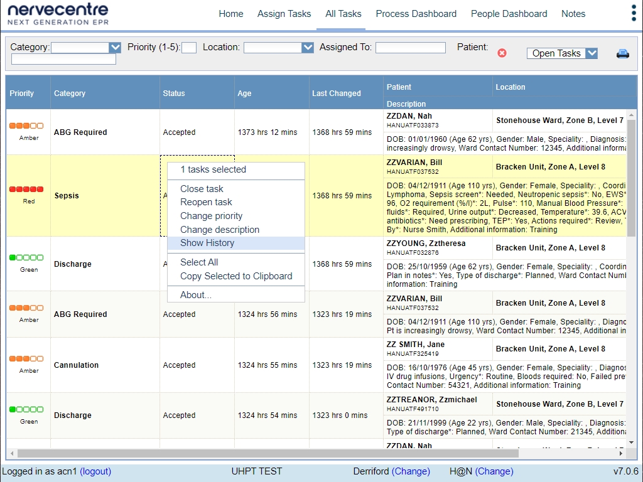Click Change link next to H@N
The height and width of the screenshot is (482, 643).
pyautogui.click(x=494, y=471)
